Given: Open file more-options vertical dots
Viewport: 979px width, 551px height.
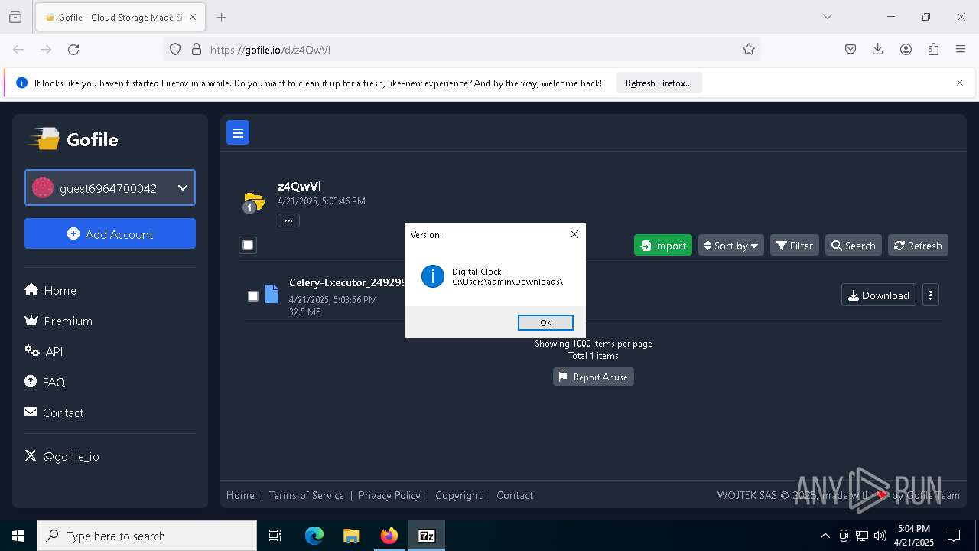Looking at the screenshot, I should pos(931,295).
